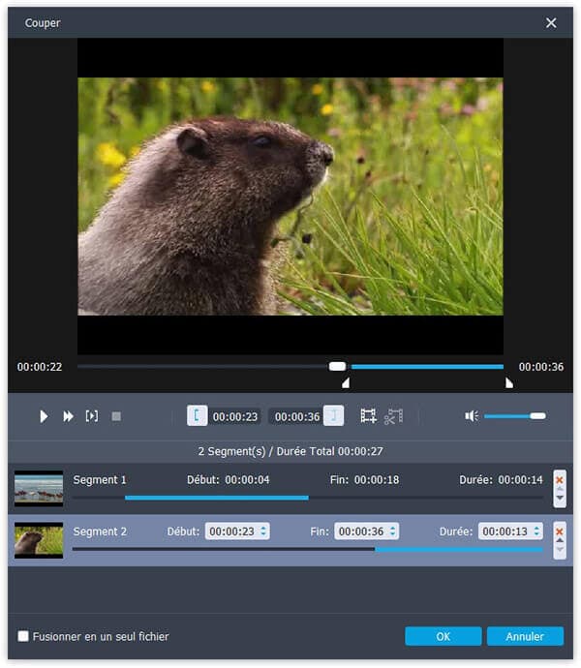
Task: Click the Segment 1 blue range bar
Action: point(217,498)
